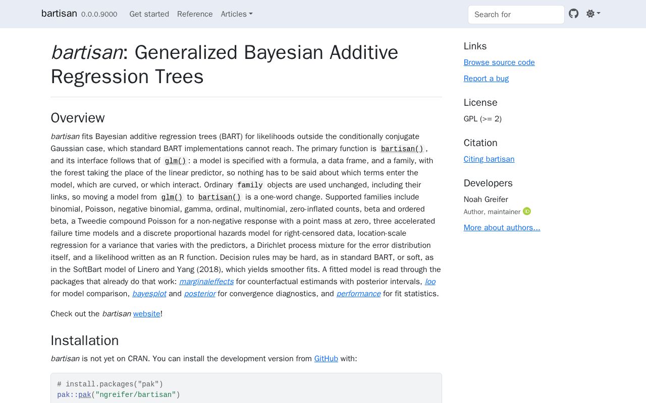Image resolution: width=646 pixels, height=403 pixels.
Task: Click the version number 0.0.0.9000
Action: [x=99, y=15]
